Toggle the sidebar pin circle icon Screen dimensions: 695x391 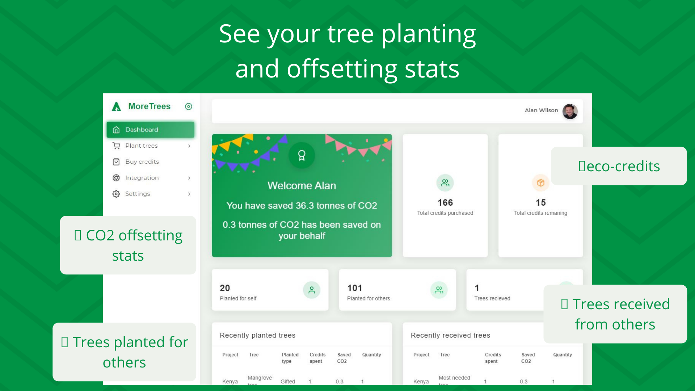[x=188, y=106]
